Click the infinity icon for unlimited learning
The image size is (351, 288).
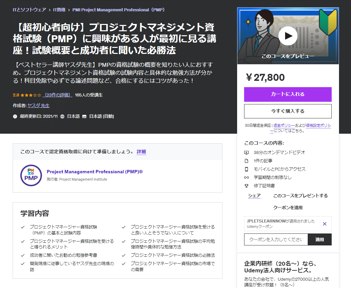[x=246, y=177]
